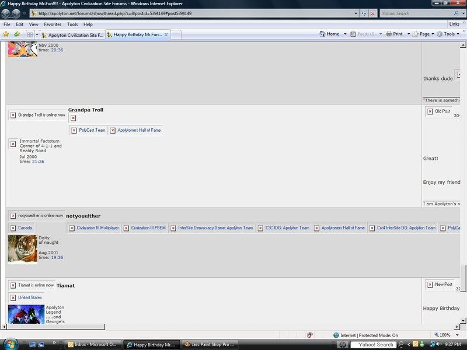
Task: Switch to Inbox - Microsoft Outlook taskbar button
Action: tap(93, 344)
